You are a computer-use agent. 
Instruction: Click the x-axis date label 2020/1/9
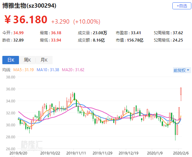click(x=155, y=153)
